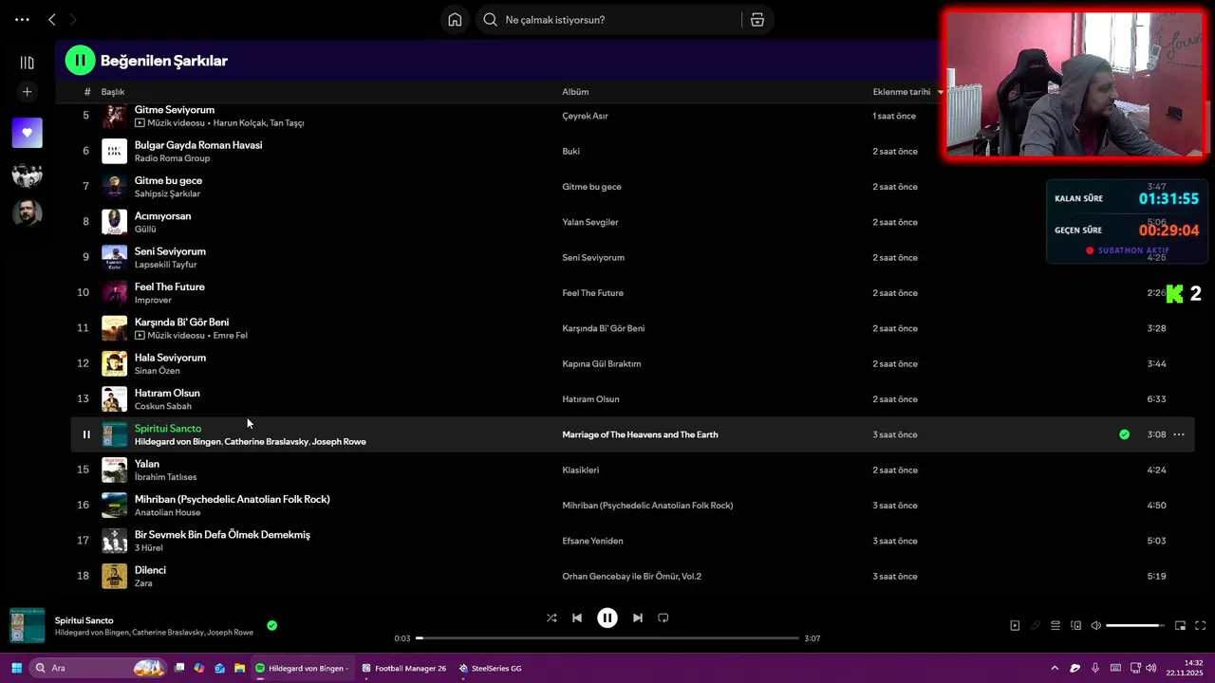Open Windows Start menu
Image resolution: width=1215 pixels, height=683 pixels.
pos(14,668)
